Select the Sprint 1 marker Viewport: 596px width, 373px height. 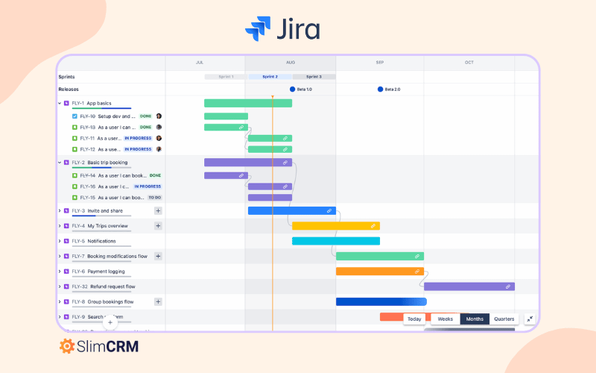226,77
